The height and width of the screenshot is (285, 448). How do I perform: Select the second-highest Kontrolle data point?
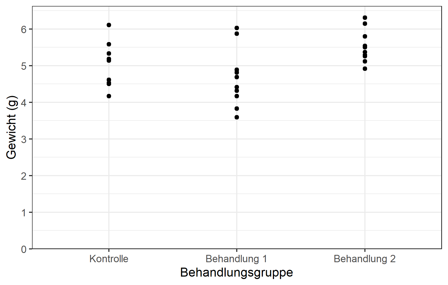[109, 44]
